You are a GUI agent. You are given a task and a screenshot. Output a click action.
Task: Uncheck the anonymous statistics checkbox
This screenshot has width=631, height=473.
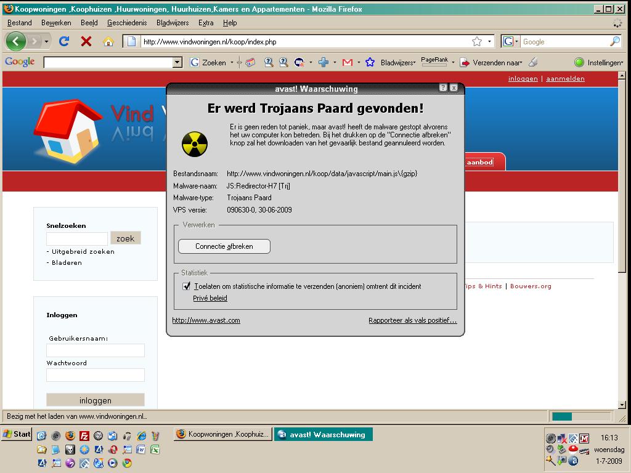click(x=186, y=286)
